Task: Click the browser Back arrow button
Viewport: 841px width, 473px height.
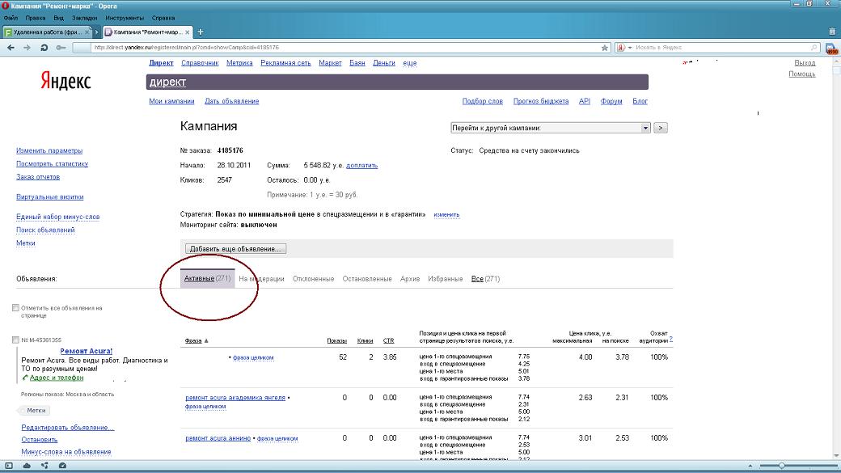Action: click(11, 48)
